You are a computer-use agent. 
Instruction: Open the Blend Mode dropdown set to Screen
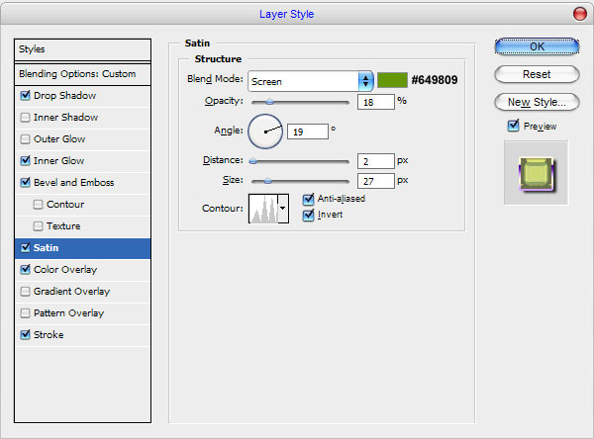point(311,81)
